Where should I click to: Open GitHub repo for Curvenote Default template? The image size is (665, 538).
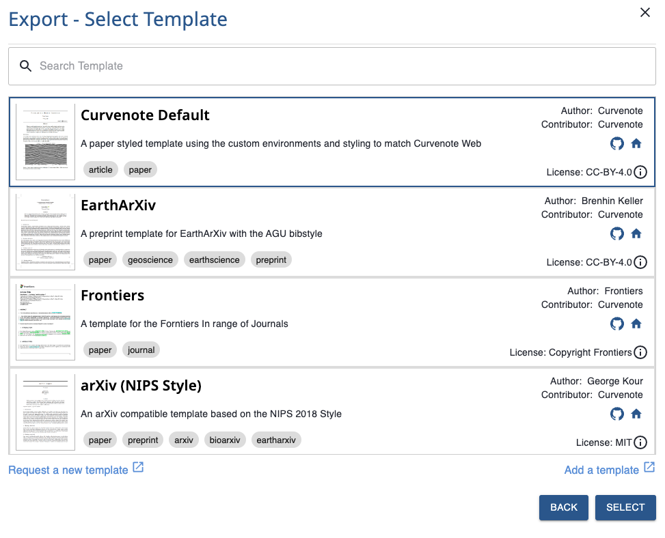coord(617,143)
